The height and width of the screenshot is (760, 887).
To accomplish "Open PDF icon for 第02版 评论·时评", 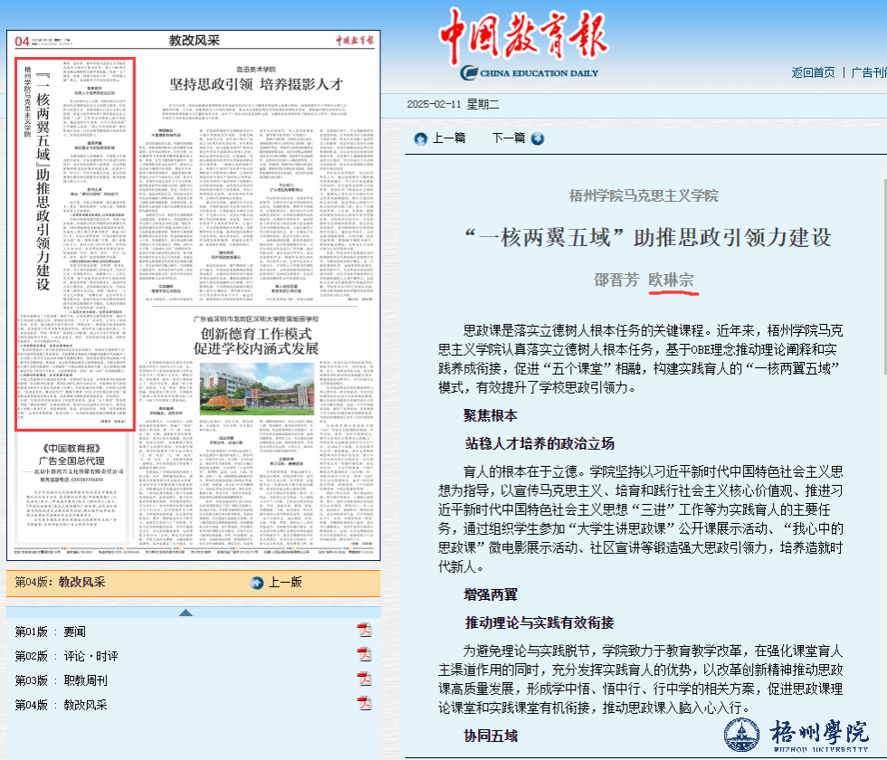I will click(364, 655).
